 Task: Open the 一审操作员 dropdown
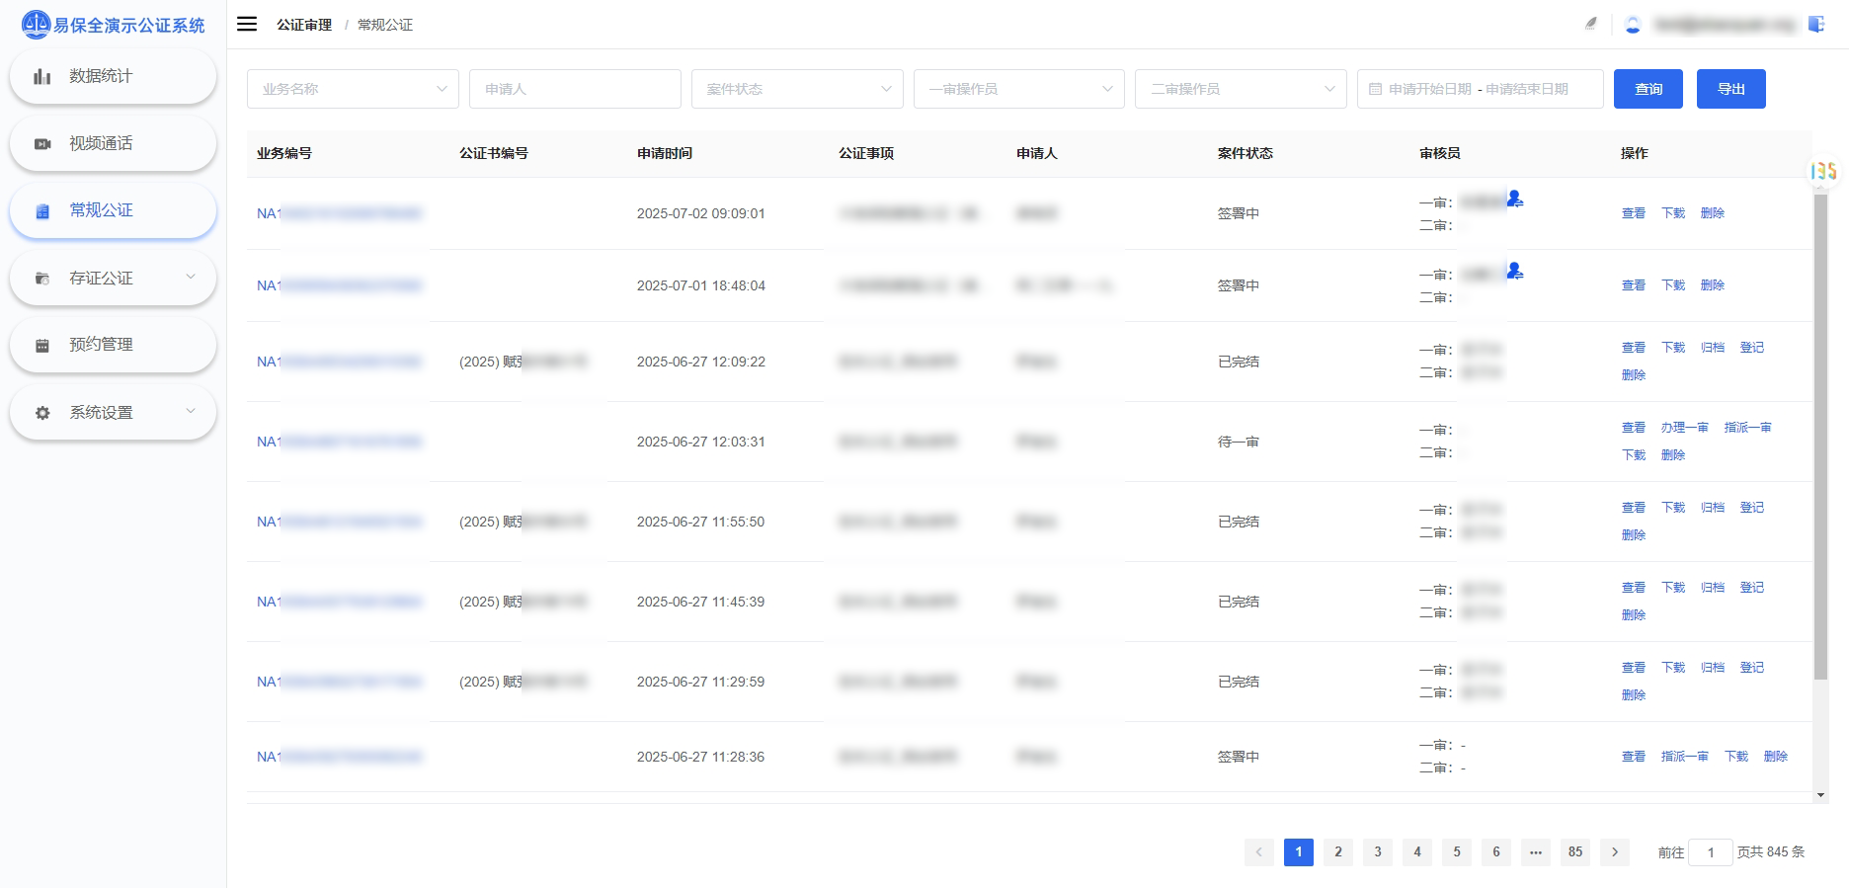click(x=1018, y=89)
